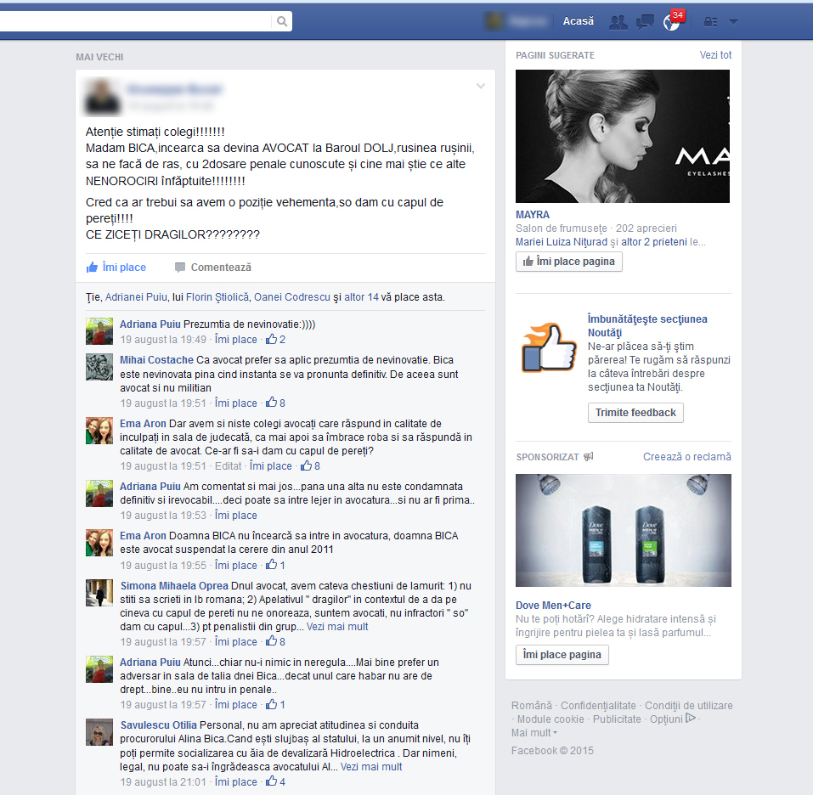Open account dropdown arrow in top bar
Image resolution: width=813 pixels, height=795 pixels.
click(x=733, y=21)
